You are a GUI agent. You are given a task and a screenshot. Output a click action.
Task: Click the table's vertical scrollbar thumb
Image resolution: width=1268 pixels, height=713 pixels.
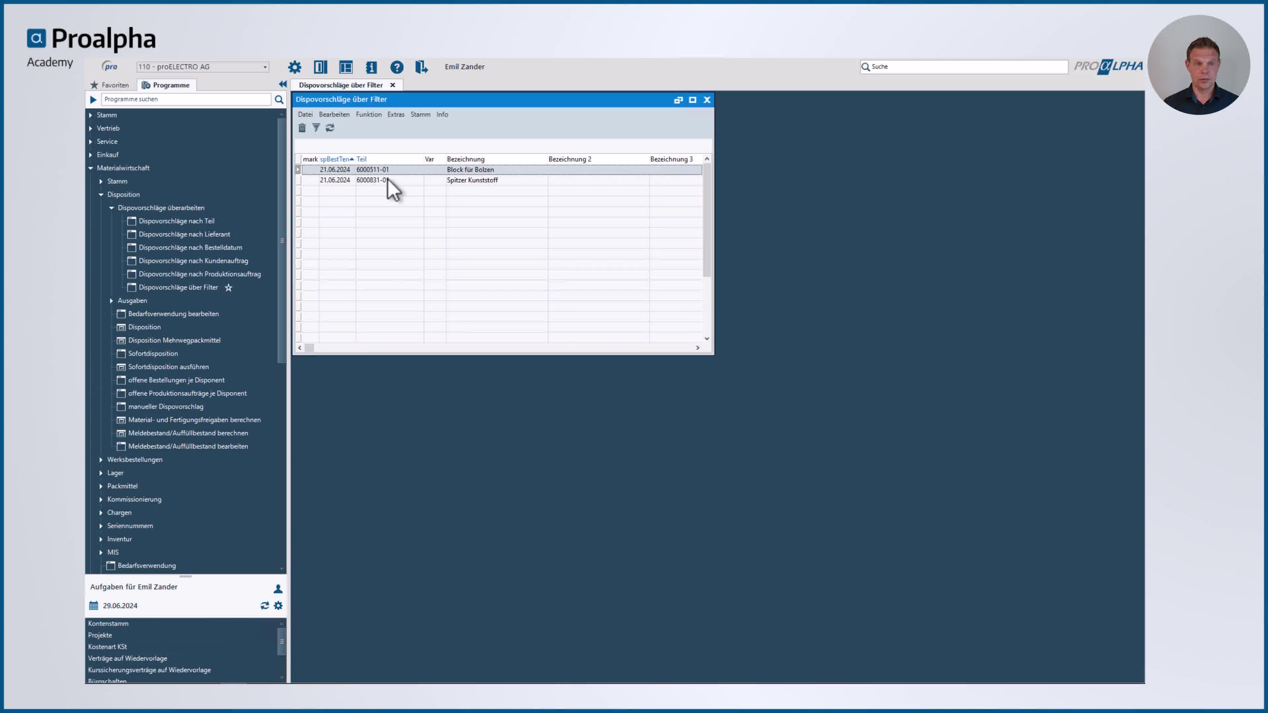pyautogui.click(x=707, y=220)
